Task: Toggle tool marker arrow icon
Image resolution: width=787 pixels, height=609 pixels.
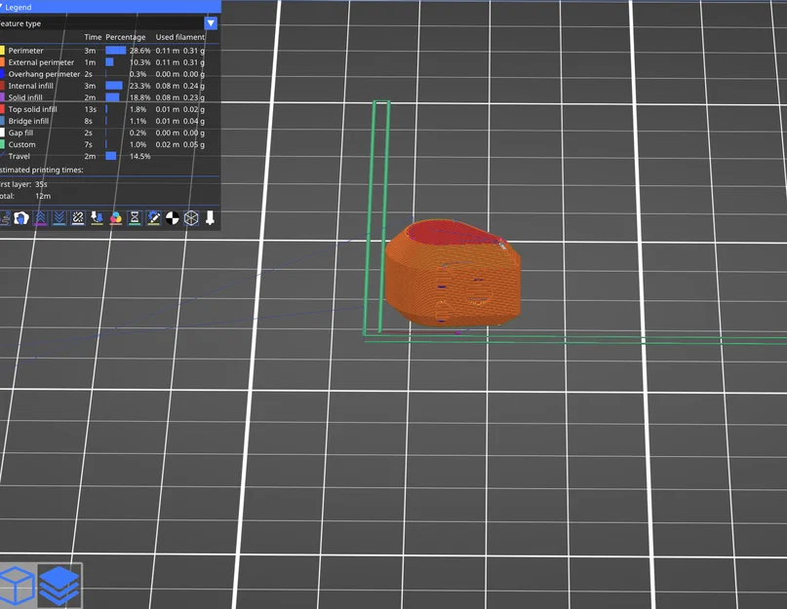Action: (x=210, y=218)
